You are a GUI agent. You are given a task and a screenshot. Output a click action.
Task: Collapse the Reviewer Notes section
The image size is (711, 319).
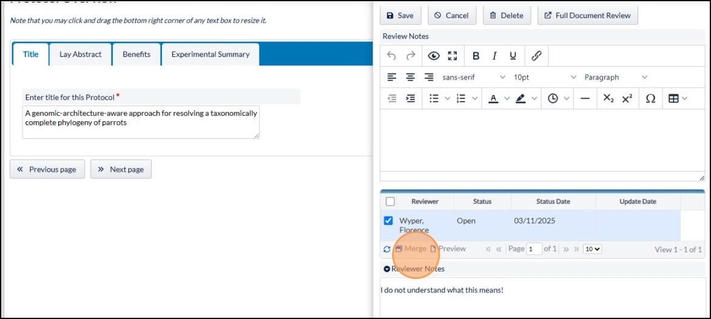point(387,269)
